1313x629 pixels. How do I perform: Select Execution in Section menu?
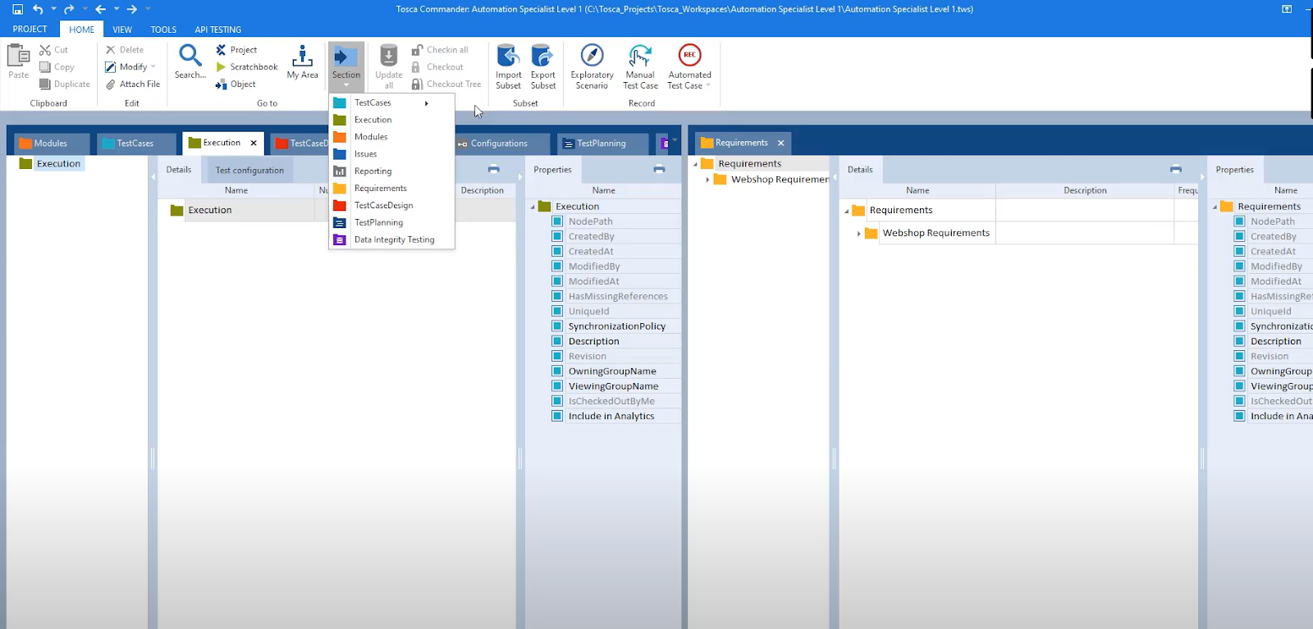(x=391, y=120)
